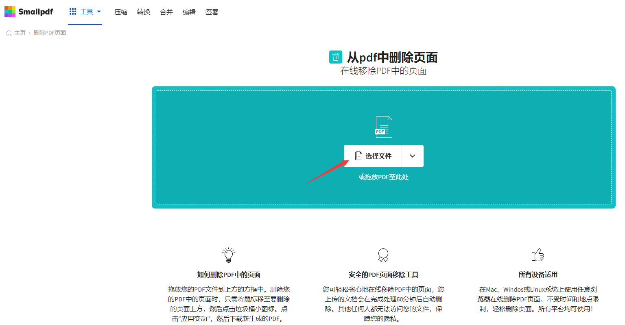Click the PDF document icon in drop zone
This screenshot has width=625, height=325.
pyautogui.click(x=384, y=127)
